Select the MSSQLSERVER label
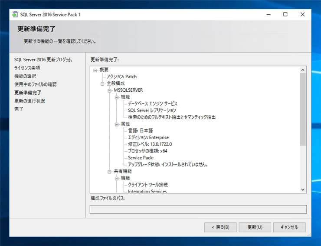Image resolution: width=321 pixels, height=246 pixels. [128, 90]
